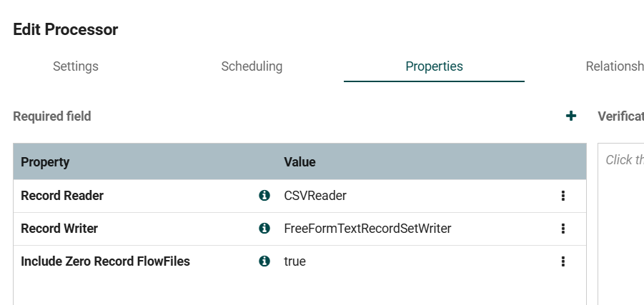Select the Properties tab
Viewport: 644px width, 305px height.
434,66
